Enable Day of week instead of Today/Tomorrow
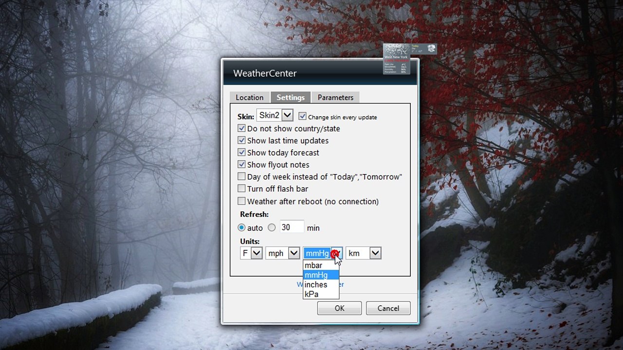 pyautogui.click(x=241, y=176)
